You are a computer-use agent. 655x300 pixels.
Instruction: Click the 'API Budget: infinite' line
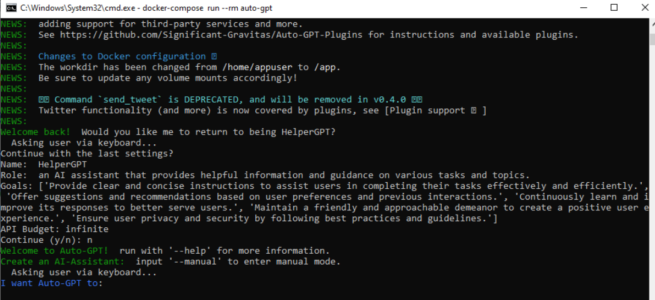coord(55,229)
